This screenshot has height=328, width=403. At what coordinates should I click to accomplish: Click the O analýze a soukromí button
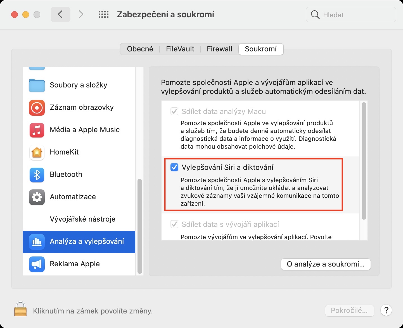click(x=326, y=264)
